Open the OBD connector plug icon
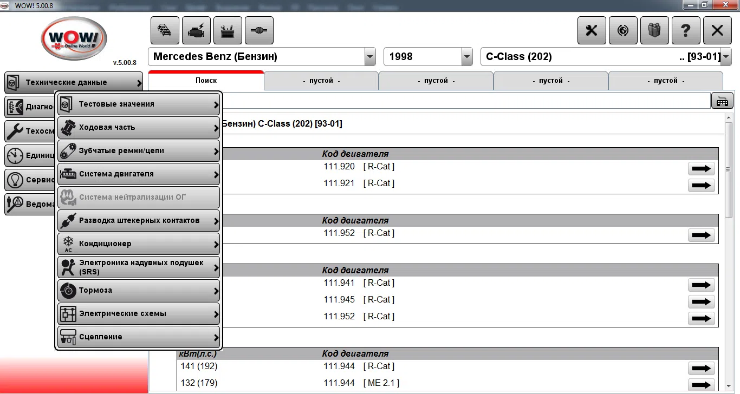Viewport: 740px width, 394px height. pos(259,30)
